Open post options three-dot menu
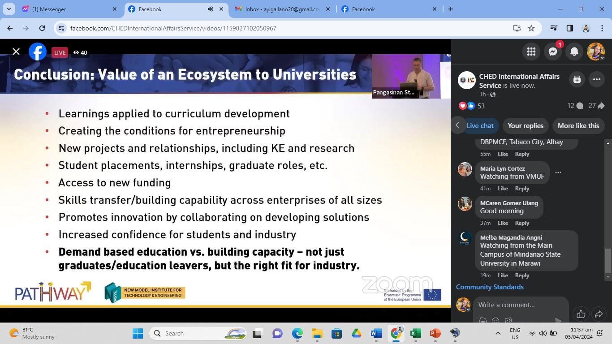 (x=597, y=80)
